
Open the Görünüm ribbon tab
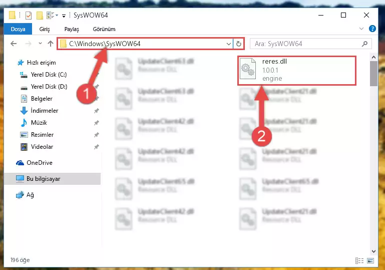[x=104, y=29]
